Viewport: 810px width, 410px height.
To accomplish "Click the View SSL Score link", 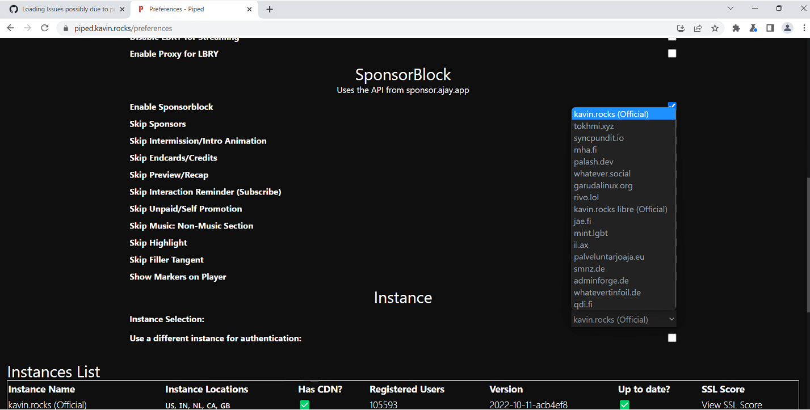I will (x=731, y=404).
